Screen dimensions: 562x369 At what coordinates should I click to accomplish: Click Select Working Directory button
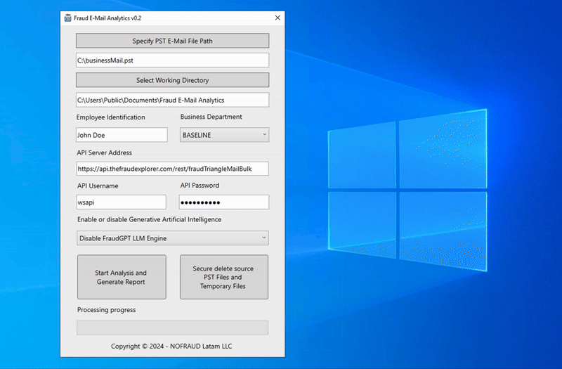tap(172, 80)
